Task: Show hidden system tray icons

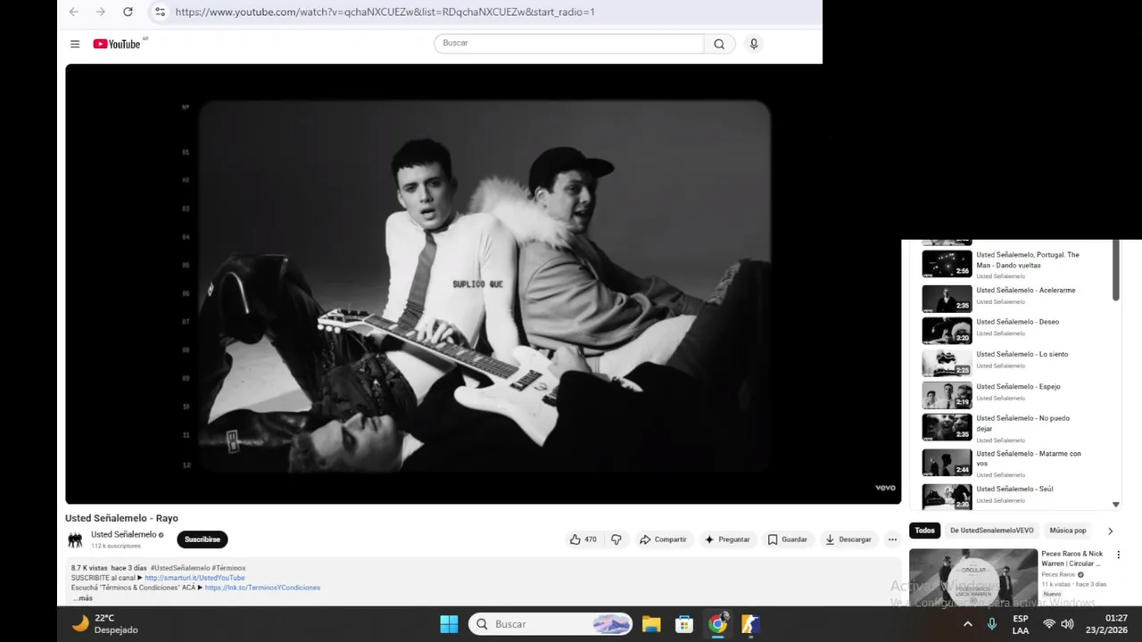Action: [x=968, y=624]
